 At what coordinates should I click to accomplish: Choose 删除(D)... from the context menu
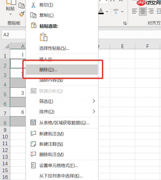click(62, 70)
